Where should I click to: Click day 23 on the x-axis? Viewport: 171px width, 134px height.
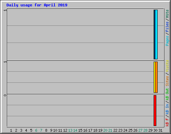click(x=120, y=130)
